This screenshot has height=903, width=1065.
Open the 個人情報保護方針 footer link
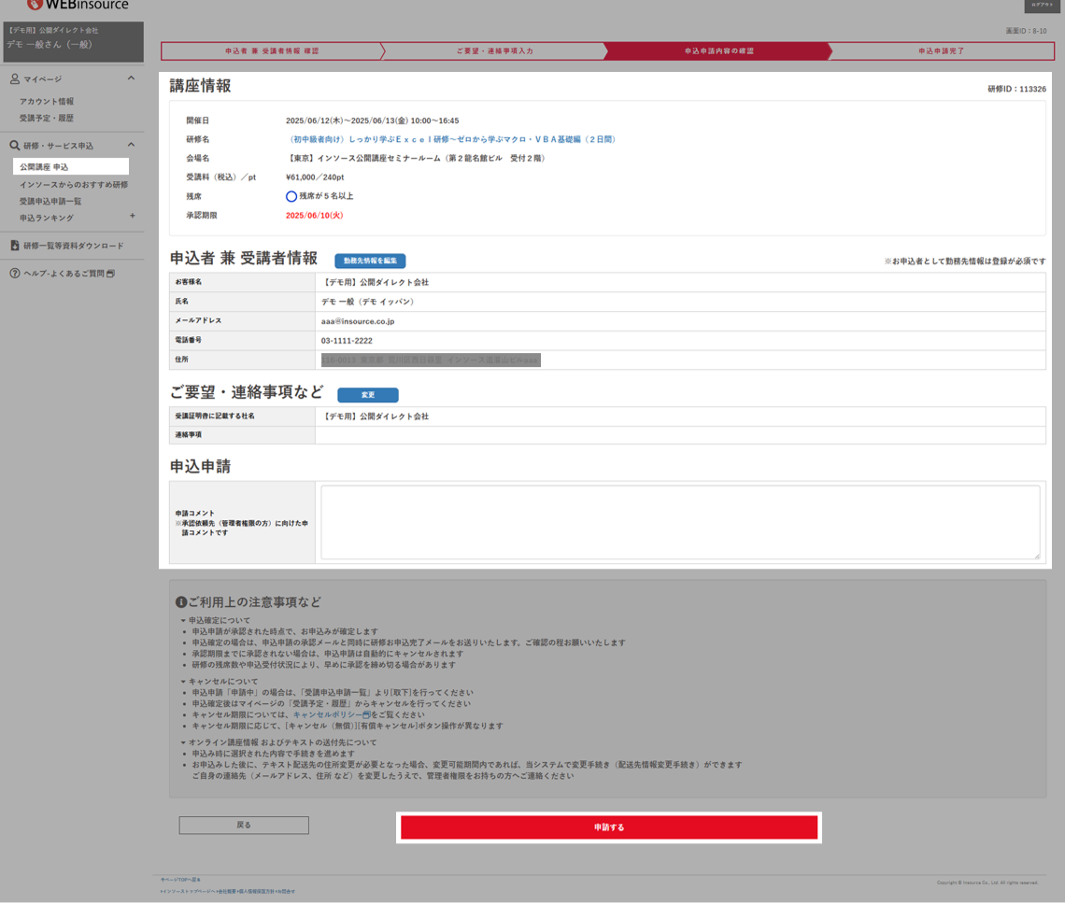[256, 892]
